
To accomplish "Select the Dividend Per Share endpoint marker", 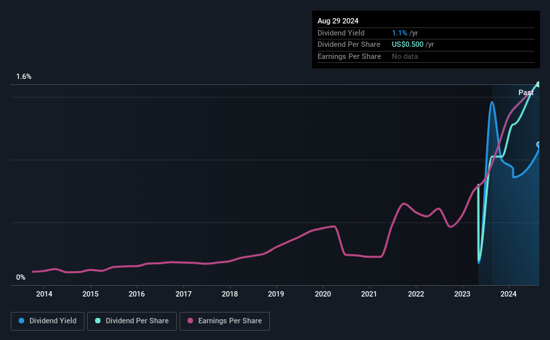I will click(x=539, y=84).
